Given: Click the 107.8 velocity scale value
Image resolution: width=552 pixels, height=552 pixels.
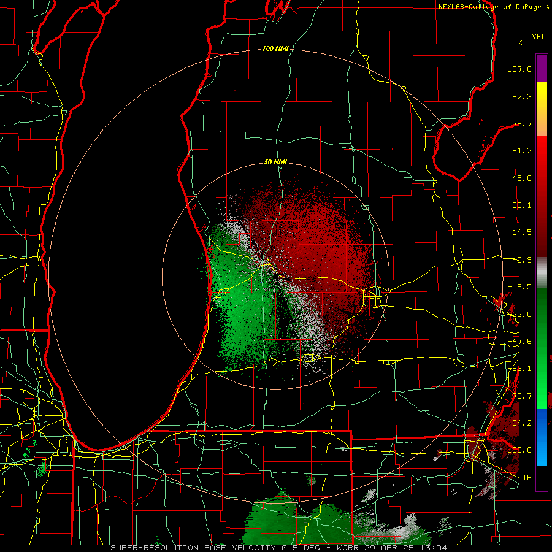Looking at the screenshot, I should point(519,69).
